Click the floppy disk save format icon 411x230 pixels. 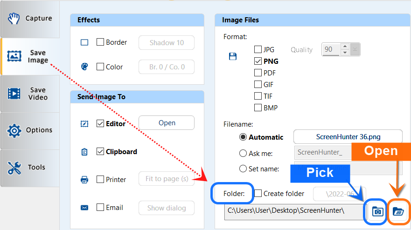pos(232,56)
